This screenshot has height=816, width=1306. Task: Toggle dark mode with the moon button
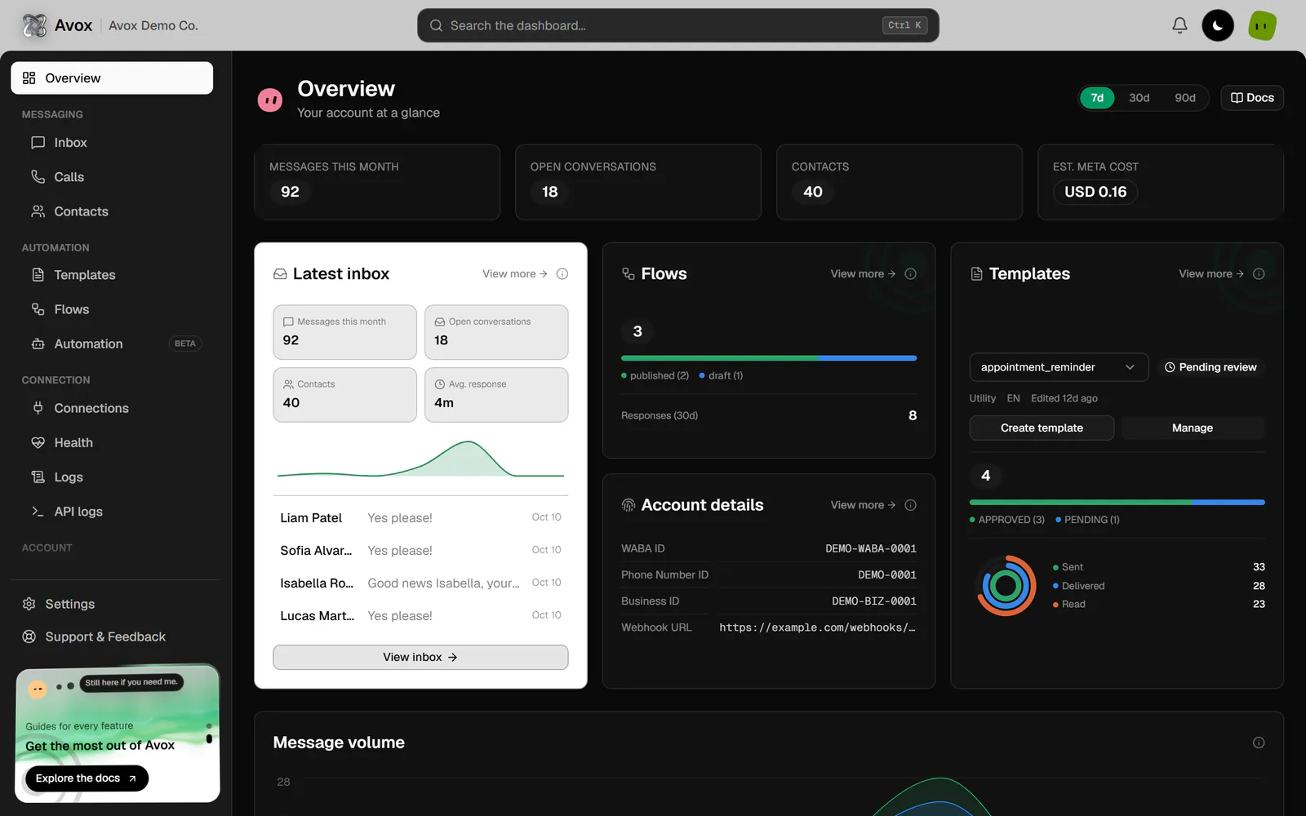1218,25
